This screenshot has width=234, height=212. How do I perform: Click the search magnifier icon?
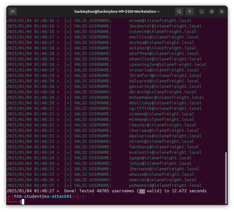tap(179, 11)
